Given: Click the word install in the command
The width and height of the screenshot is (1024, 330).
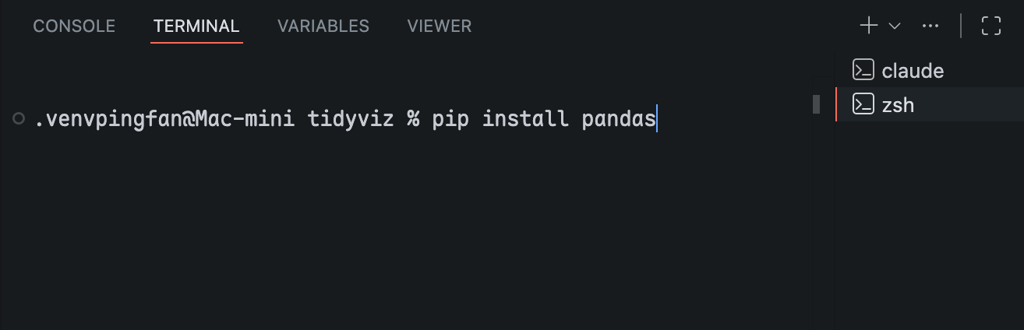Looking at the screenshot, I should (524, 119).
